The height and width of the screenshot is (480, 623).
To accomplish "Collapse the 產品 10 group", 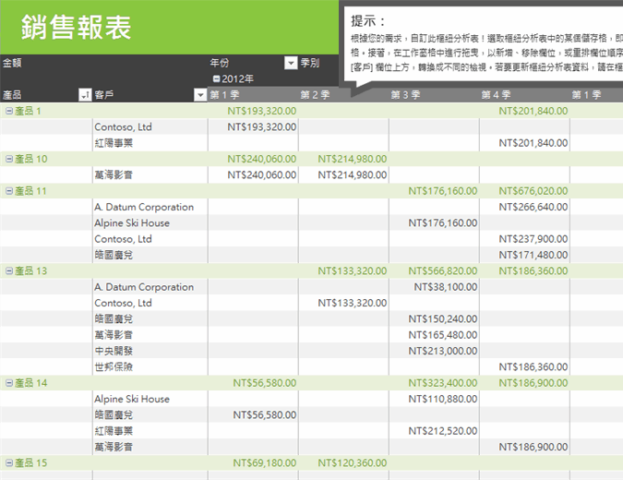I will [x=9, y=159].
